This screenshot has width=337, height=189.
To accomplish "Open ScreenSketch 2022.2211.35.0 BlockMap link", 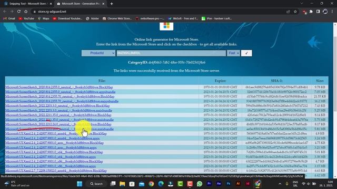I will (58, 115).
